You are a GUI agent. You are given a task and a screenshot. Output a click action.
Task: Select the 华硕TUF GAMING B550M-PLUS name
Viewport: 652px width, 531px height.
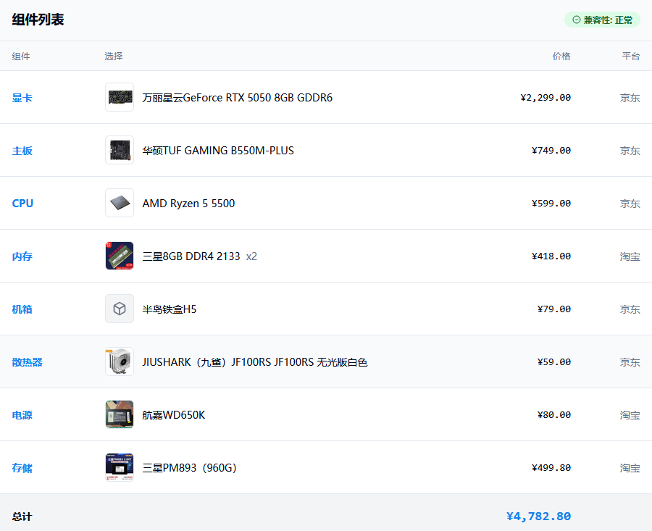tap(218, 150)
